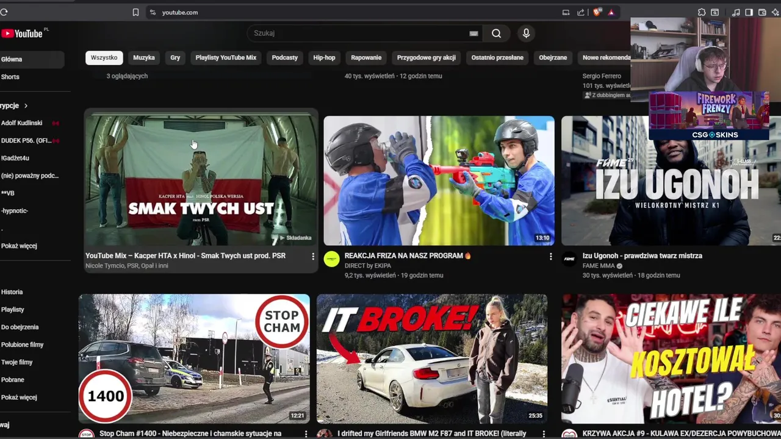
Task: Open the subscriptions section chevron
Action: 26,105
